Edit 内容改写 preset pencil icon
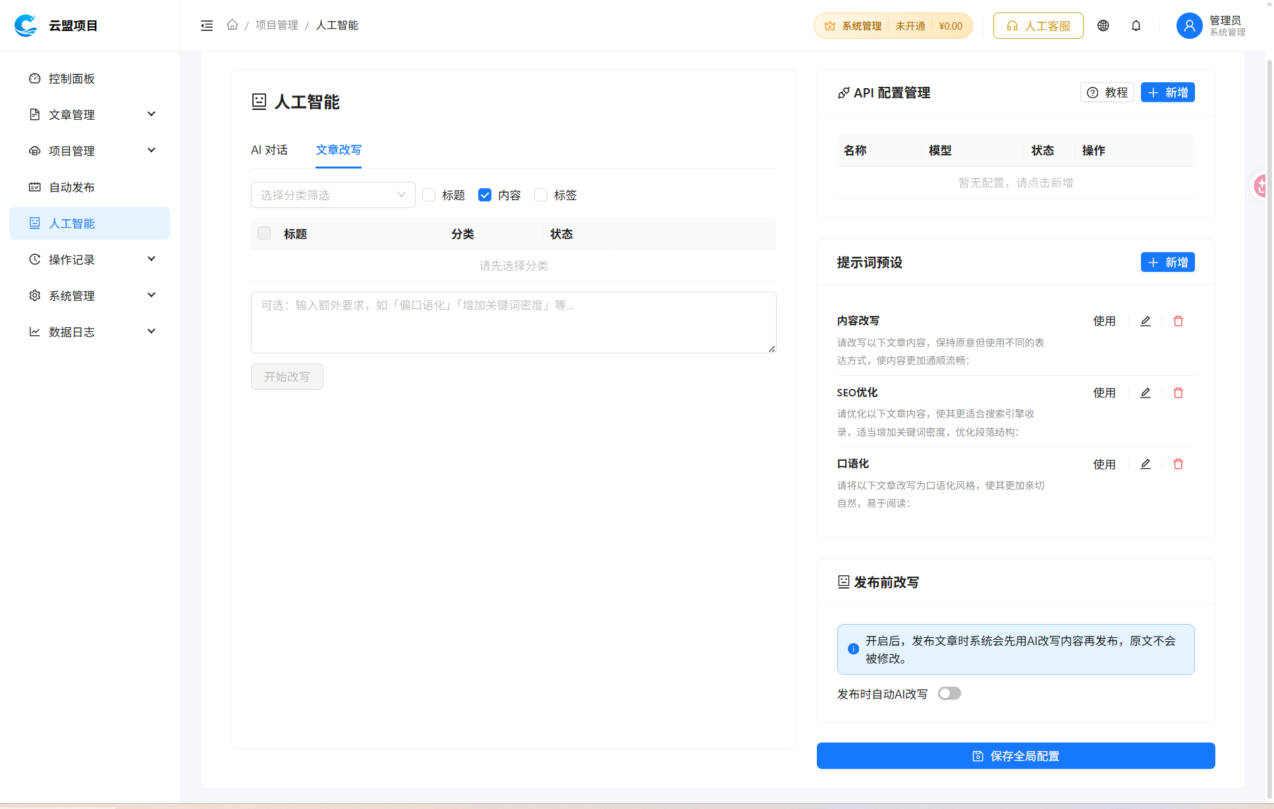 1146,321
